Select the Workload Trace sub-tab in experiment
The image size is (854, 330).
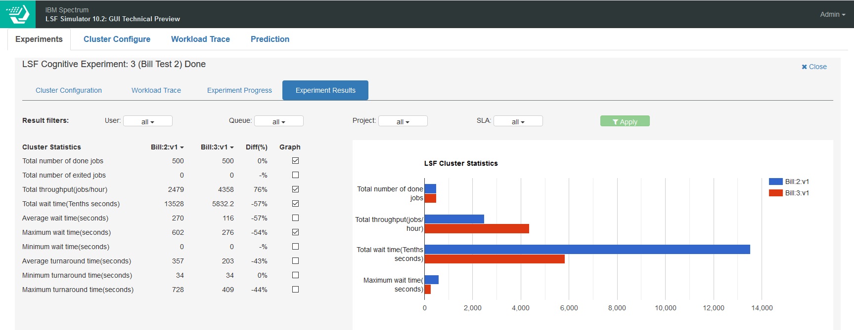[156, 90]
